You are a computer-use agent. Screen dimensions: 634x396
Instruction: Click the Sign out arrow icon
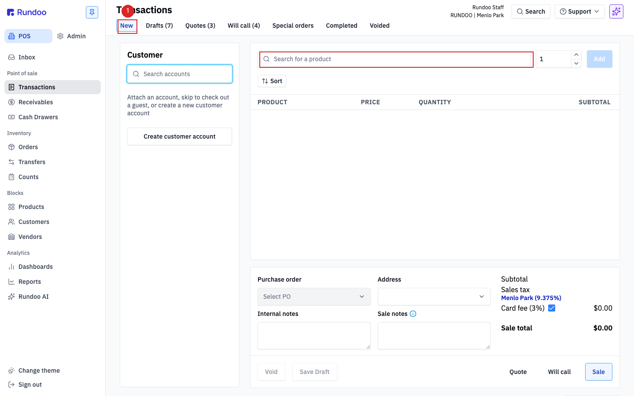(x=11, y=385)
